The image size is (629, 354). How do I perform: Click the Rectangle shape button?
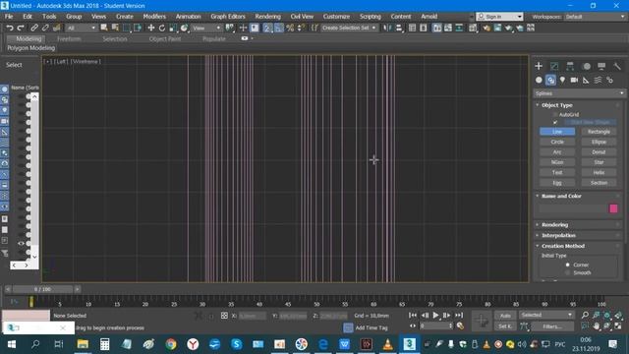coord(599,132)
